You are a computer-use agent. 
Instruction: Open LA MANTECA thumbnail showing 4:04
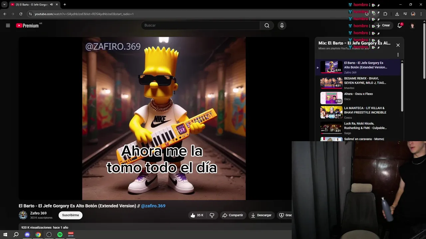point(331,113)
